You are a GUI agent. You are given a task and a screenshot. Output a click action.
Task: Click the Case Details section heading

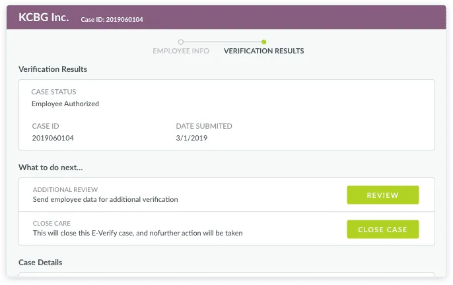coord(40,263)
